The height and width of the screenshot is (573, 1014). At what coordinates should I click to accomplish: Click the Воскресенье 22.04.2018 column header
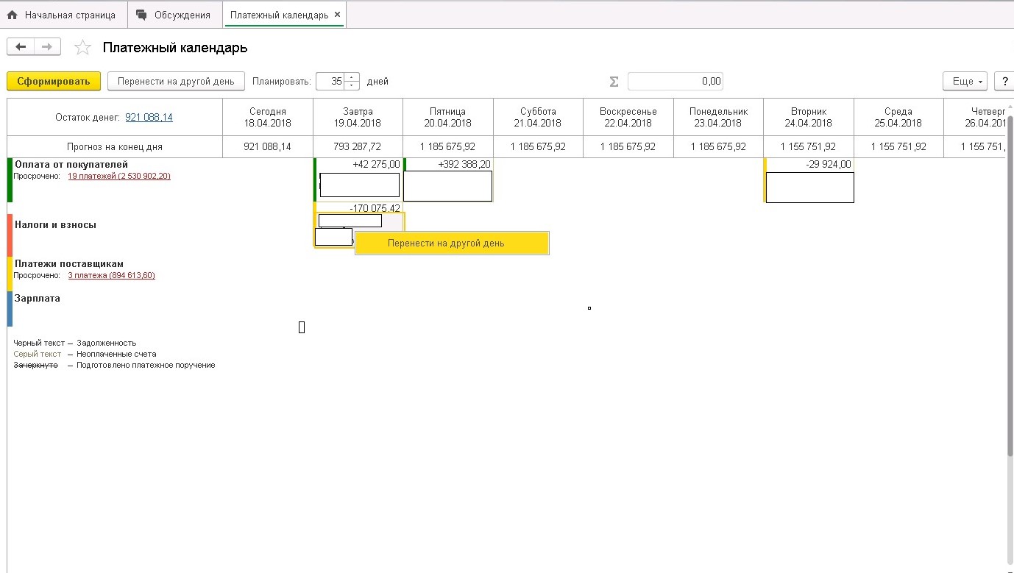tap(628, 117)
